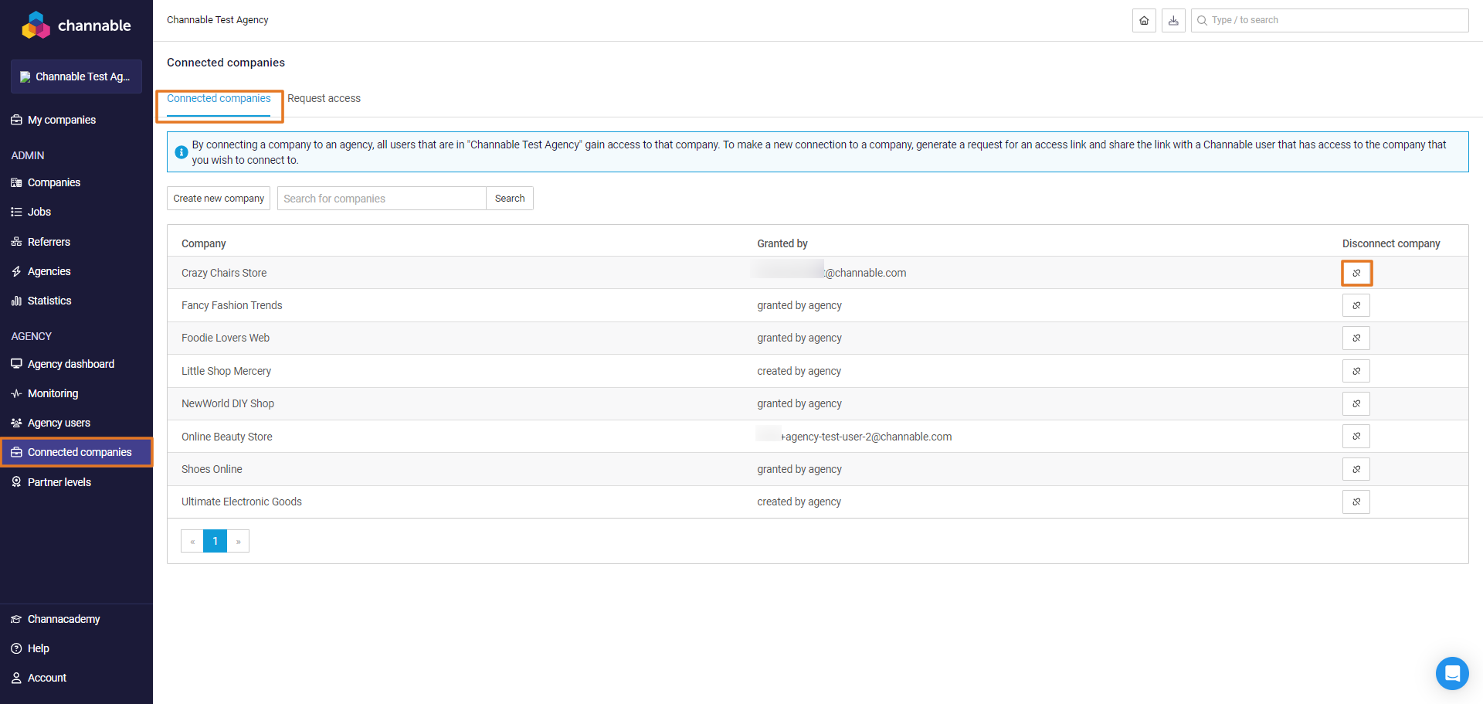Click the info icon in the notice banner
The width and height of the screenshot is (1483, 704).
coord(181,152)
